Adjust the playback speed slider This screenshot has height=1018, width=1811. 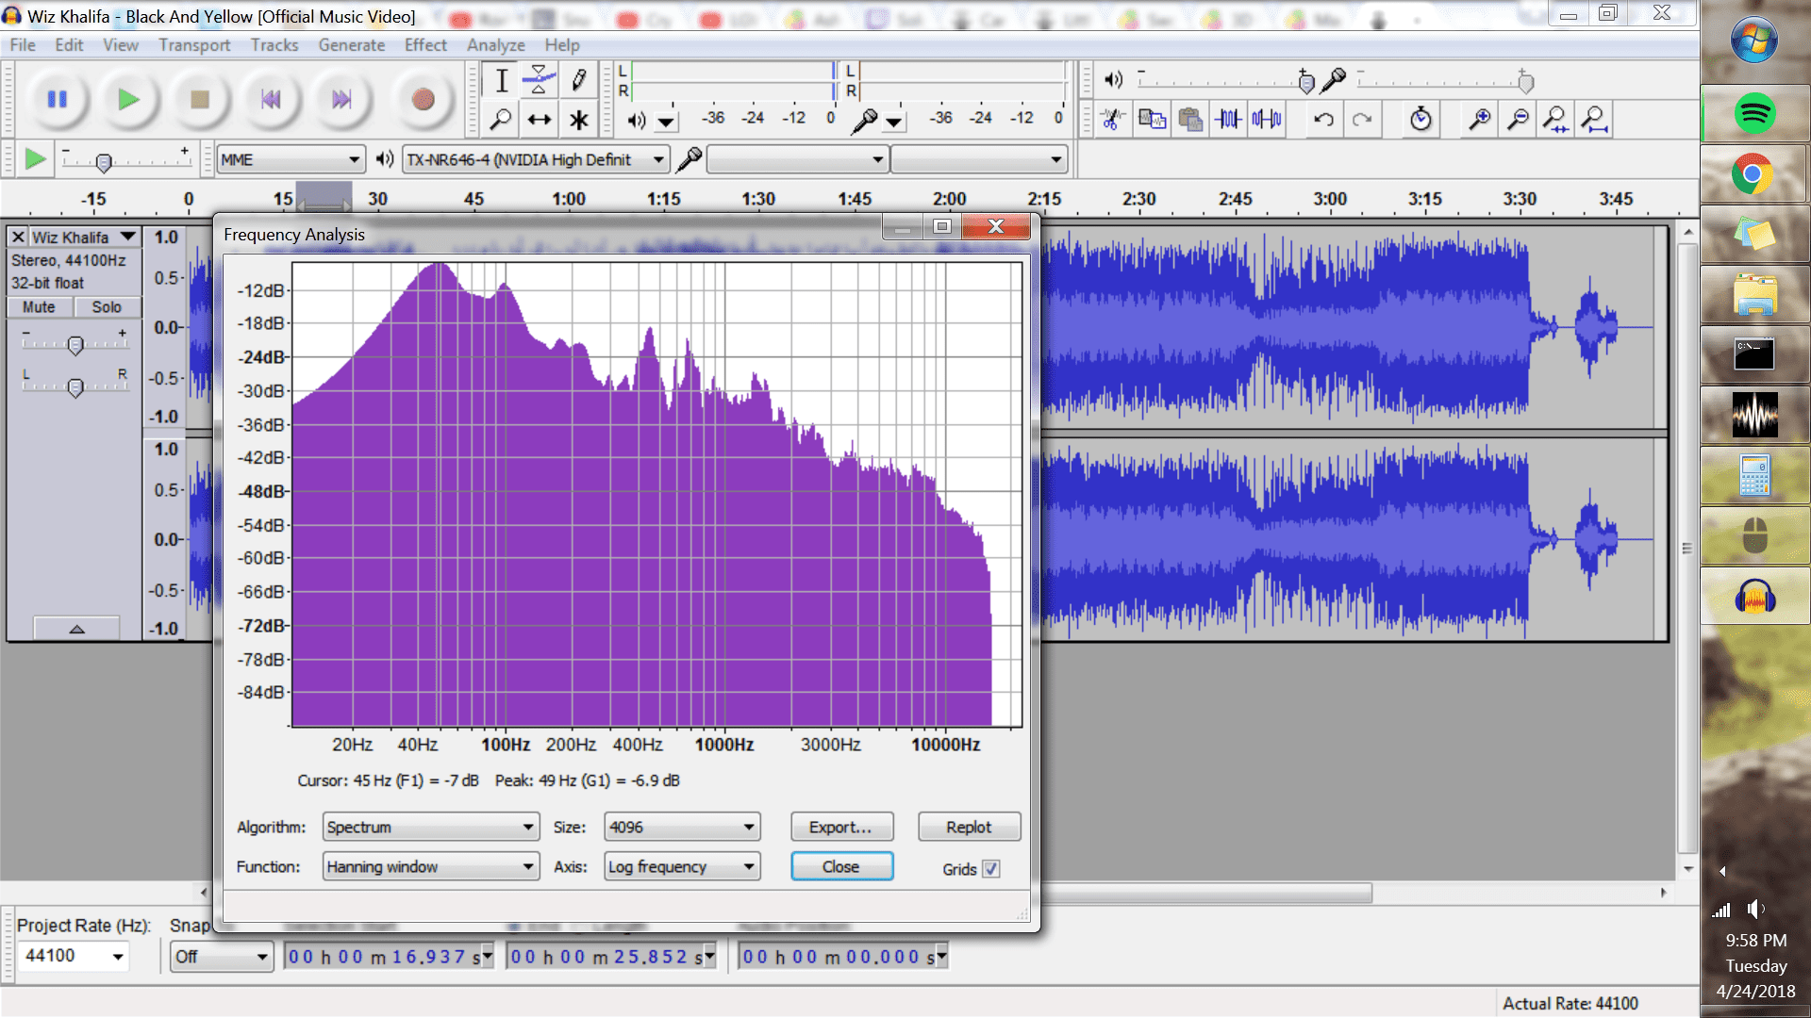point(104,162)
